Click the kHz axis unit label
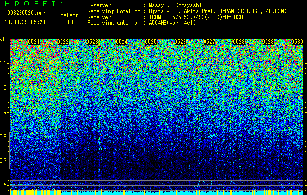 4,39
